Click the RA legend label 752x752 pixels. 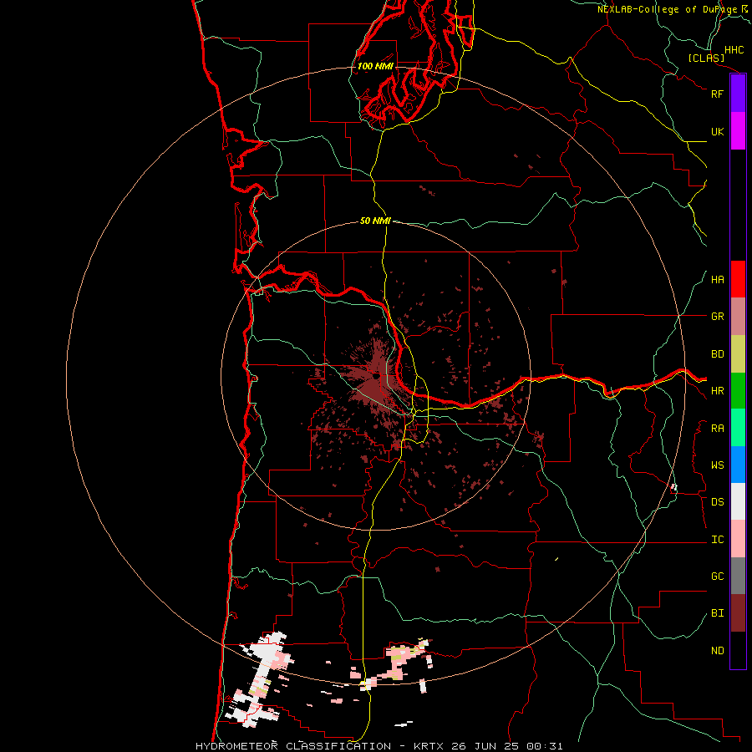(x=717, y=429)
